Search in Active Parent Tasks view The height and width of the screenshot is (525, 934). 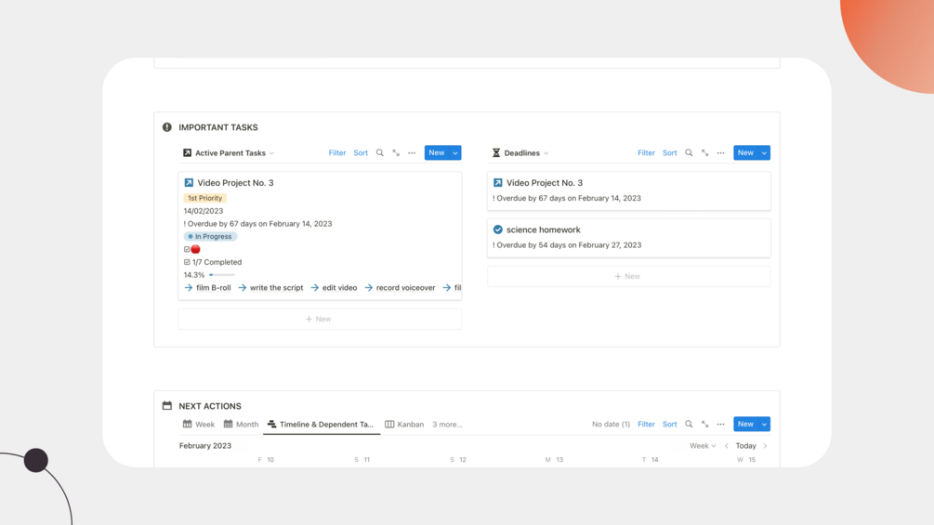click(379, 153)
